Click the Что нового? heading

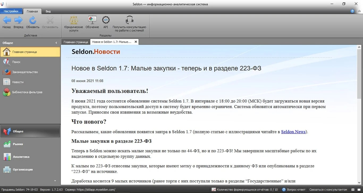pyautogui.click(x=89, y=122)
